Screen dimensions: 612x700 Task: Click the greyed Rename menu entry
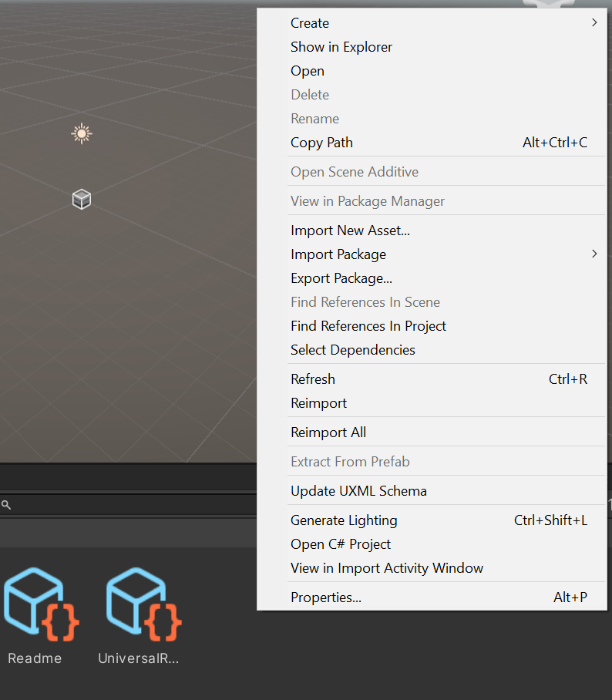pos(432,119)
